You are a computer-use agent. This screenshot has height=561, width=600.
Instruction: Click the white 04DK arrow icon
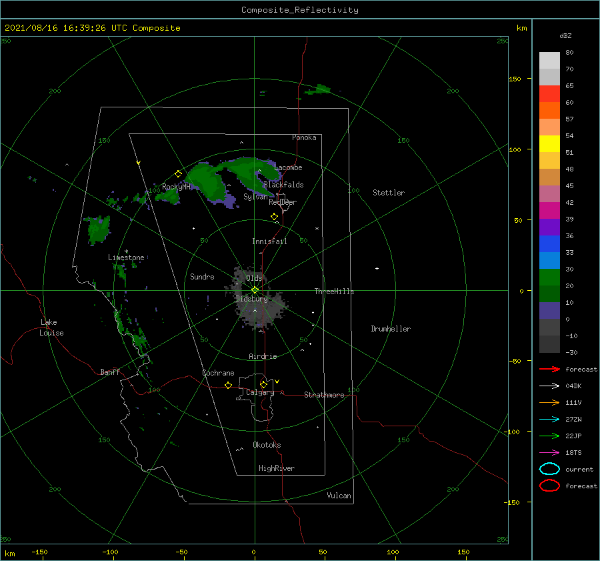pos(549,386)
